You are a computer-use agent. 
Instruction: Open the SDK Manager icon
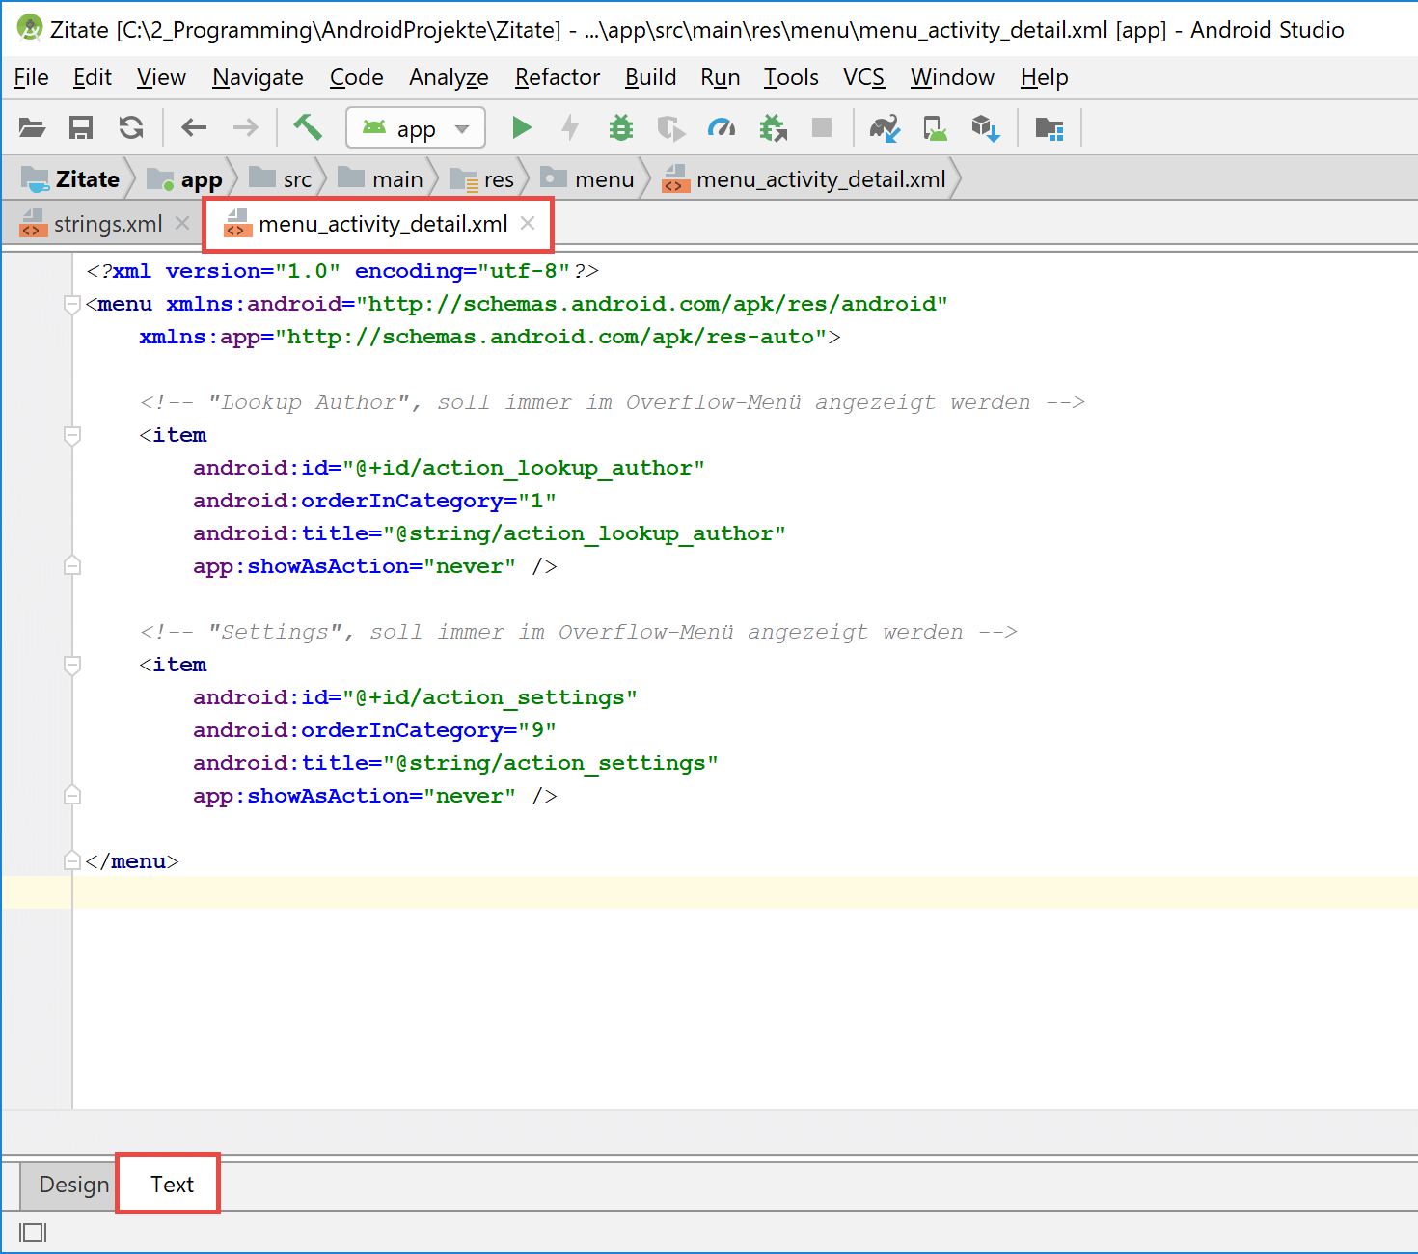pos(986,127)
